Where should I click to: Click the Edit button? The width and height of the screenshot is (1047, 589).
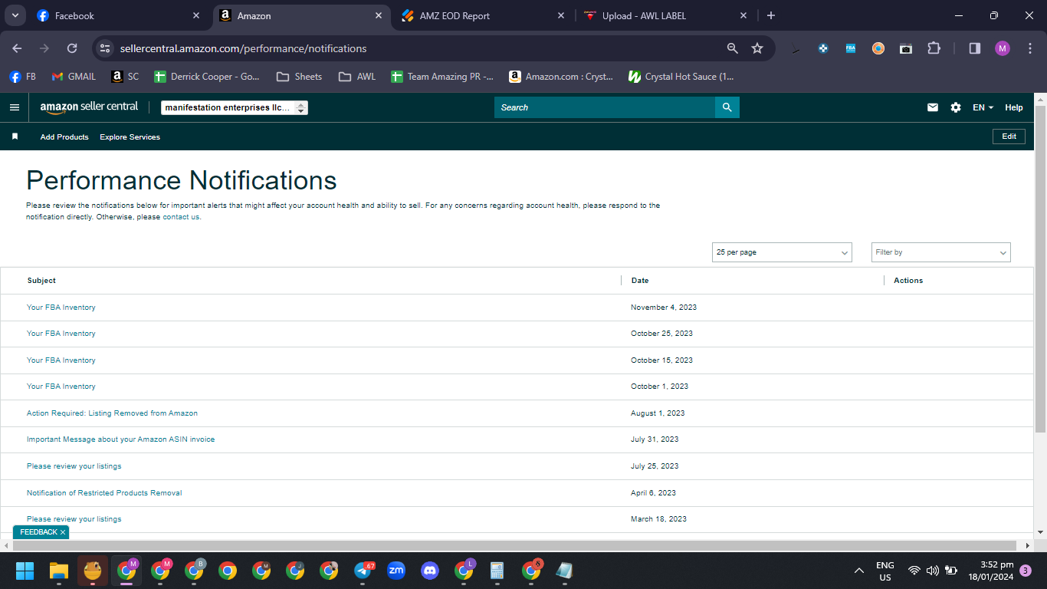(x=1009, y=137)
